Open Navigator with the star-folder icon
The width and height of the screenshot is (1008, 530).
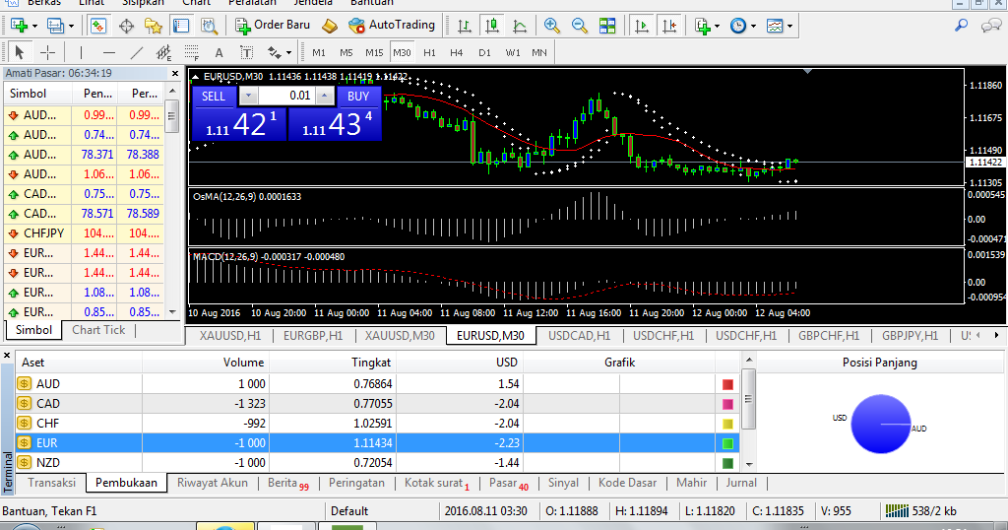point(154,26)
